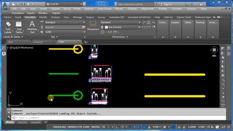
Task: Click the Save icon in quick access toolbar
Action: 23,4
